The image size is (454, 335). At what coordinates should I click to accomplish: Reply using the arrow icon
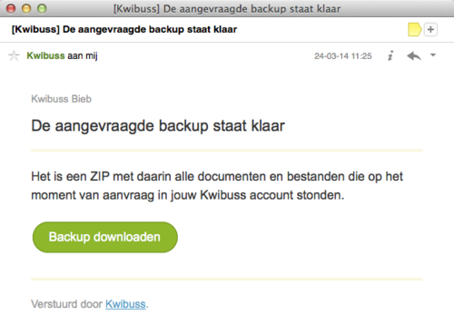pos(414,55)
